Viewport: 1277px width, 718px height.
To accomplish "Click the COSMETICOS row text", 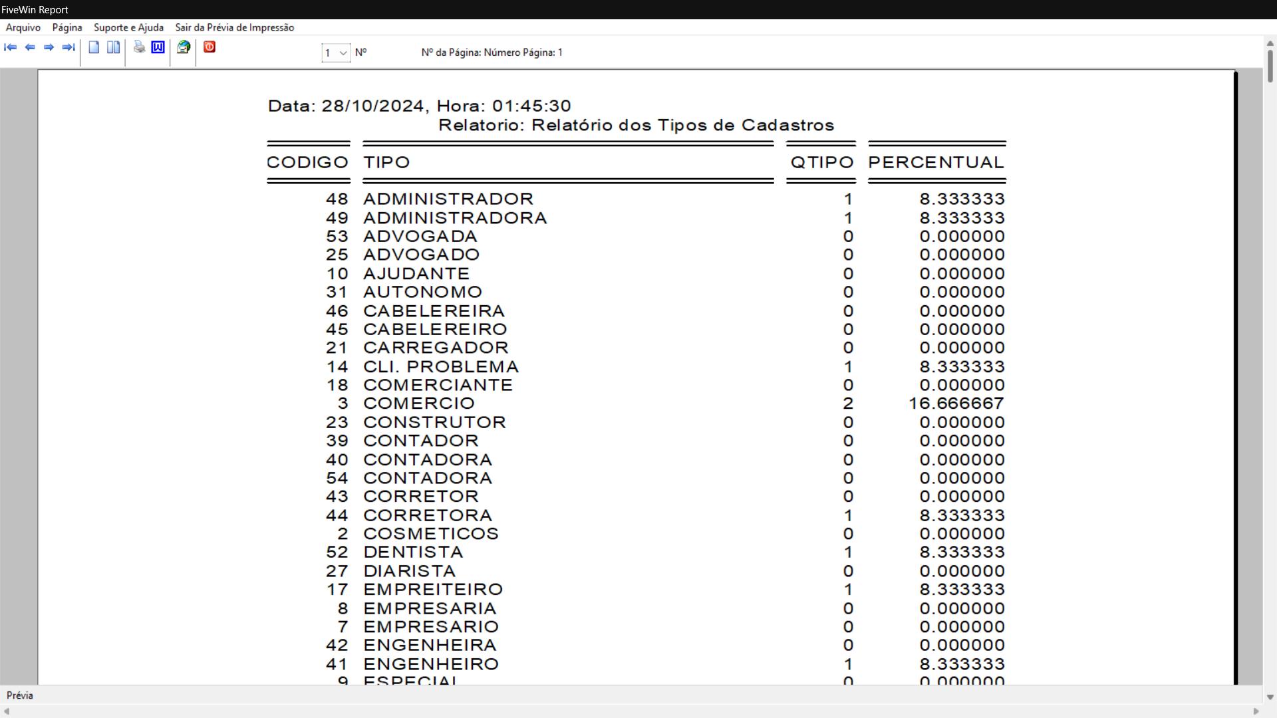I will pos(431,534).
